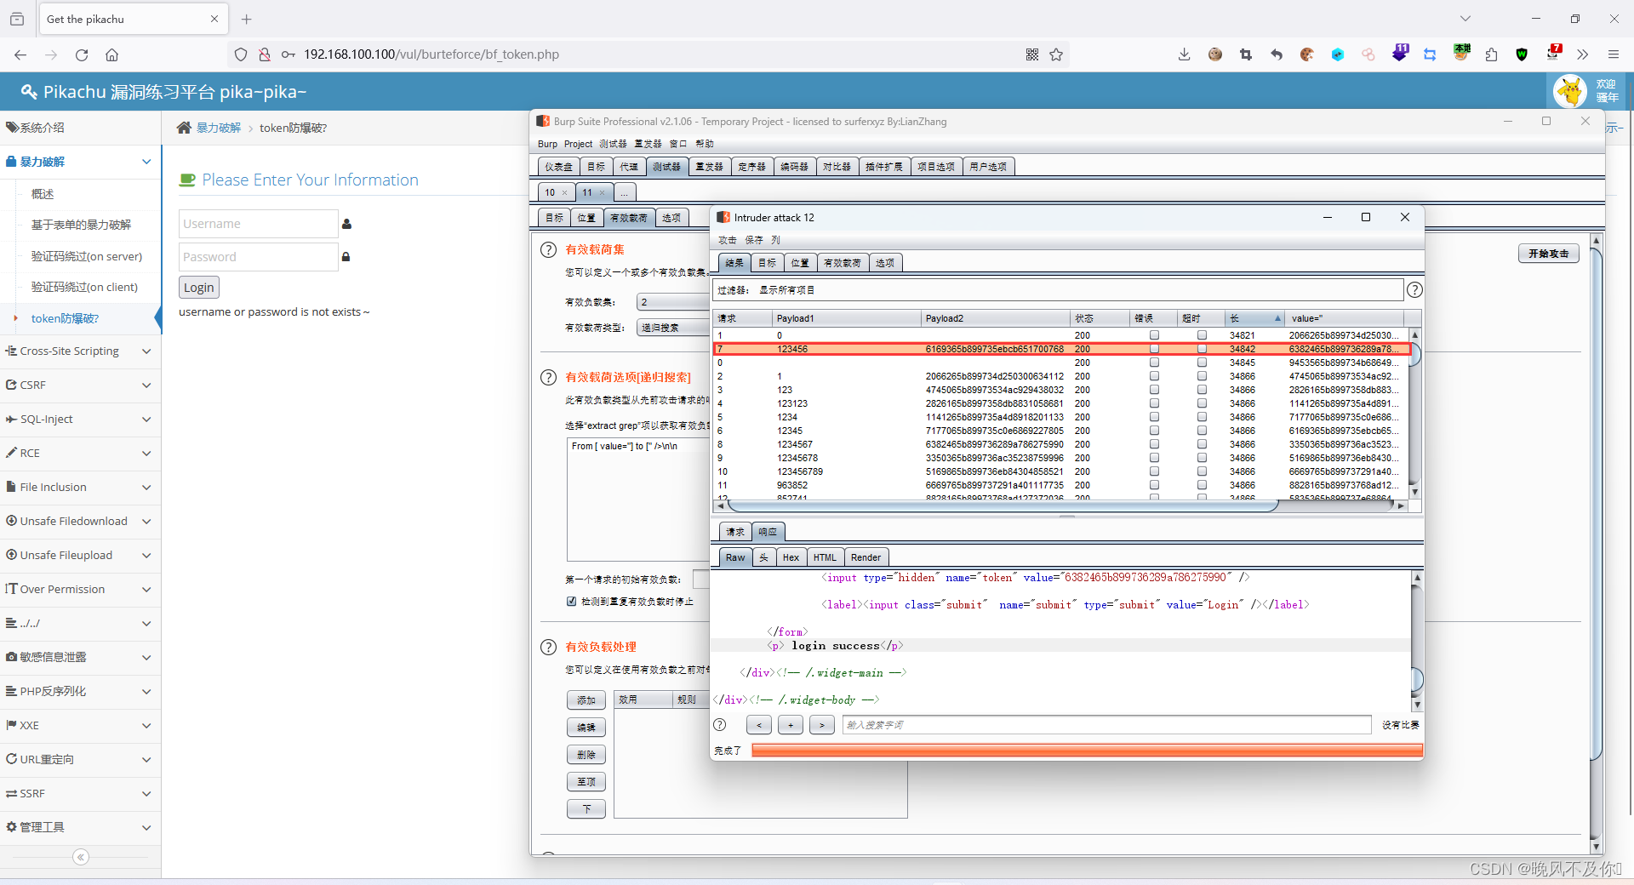Open 验证码绕过(on server) sidebar link
Screen dimensions: 1634x885
(x=87, y=256)
